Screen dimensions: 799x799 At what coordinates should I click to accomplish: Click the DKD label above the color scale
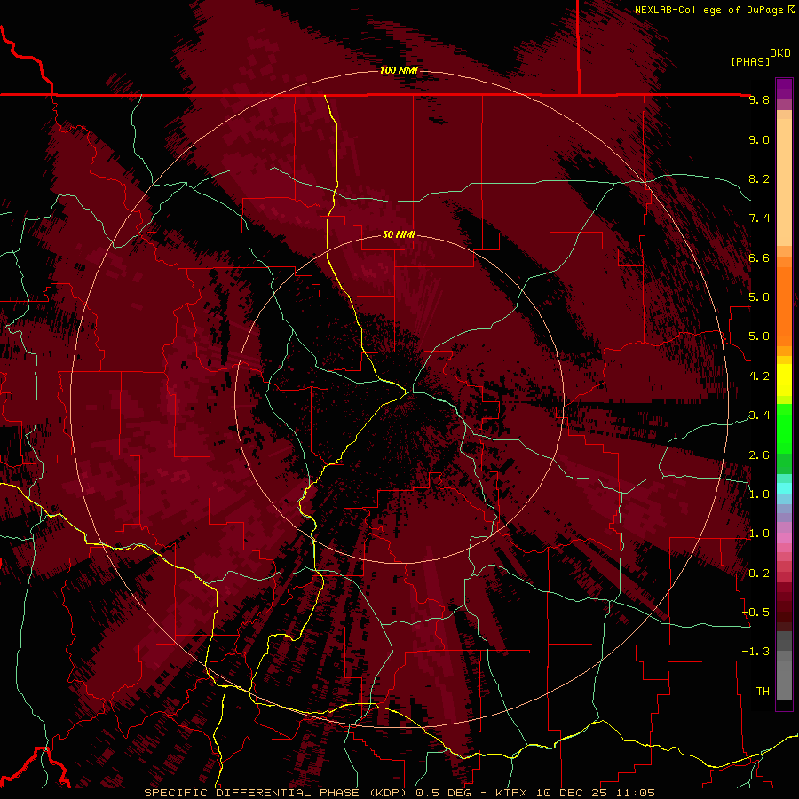tap(780, 53)
